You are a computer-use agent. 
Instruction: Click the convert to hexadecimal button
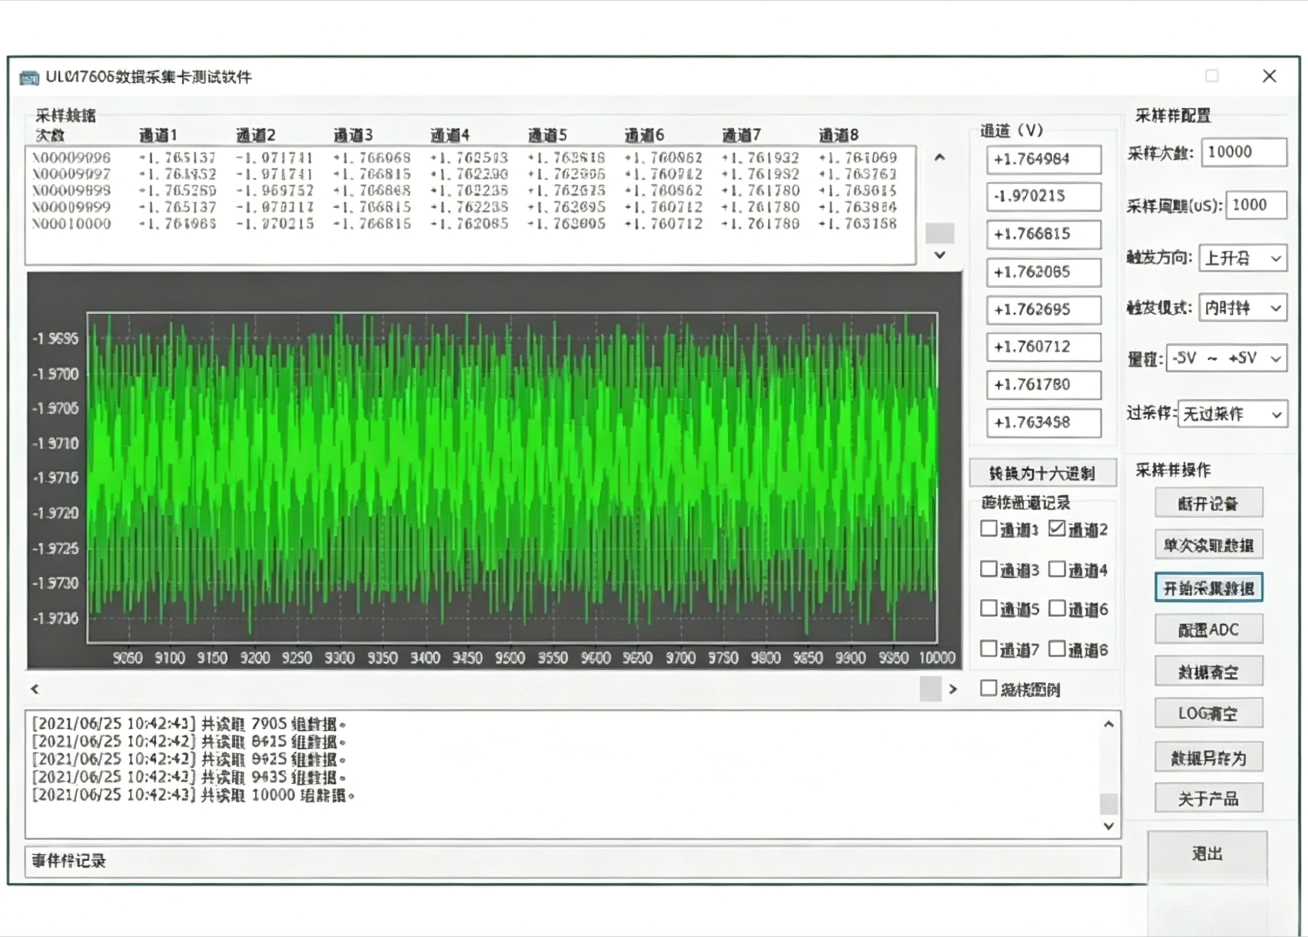point(1043,473)
